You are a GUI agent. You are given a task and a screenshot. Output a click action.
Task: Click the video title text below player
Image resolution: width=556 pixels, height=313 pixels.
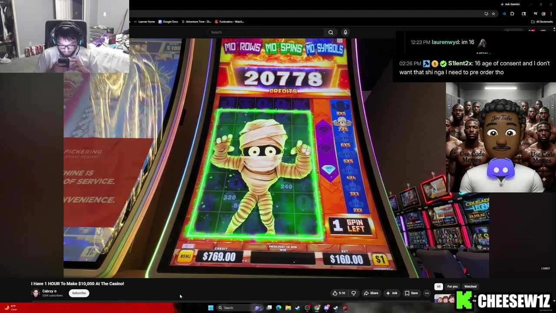(x=77, y=283)
